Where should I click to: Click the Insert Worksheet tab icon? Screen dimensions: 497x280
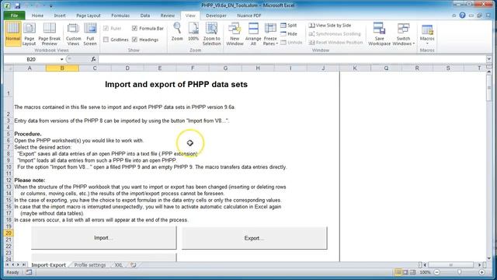point(134,264)
